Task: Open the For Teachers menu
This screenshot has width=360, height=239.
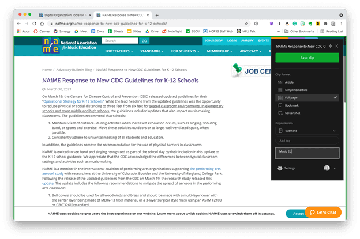Action: click(119, 51)
